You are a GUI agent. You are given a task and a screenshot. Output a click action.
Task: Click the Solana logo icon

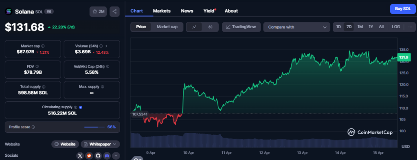[x=9, y=11]
